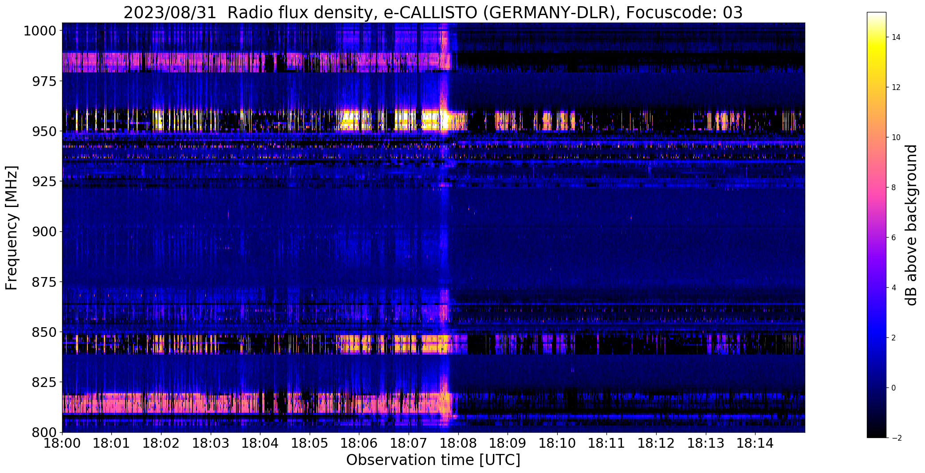Click the 1000 MHz tick label
925x473 pixels.
40,31
